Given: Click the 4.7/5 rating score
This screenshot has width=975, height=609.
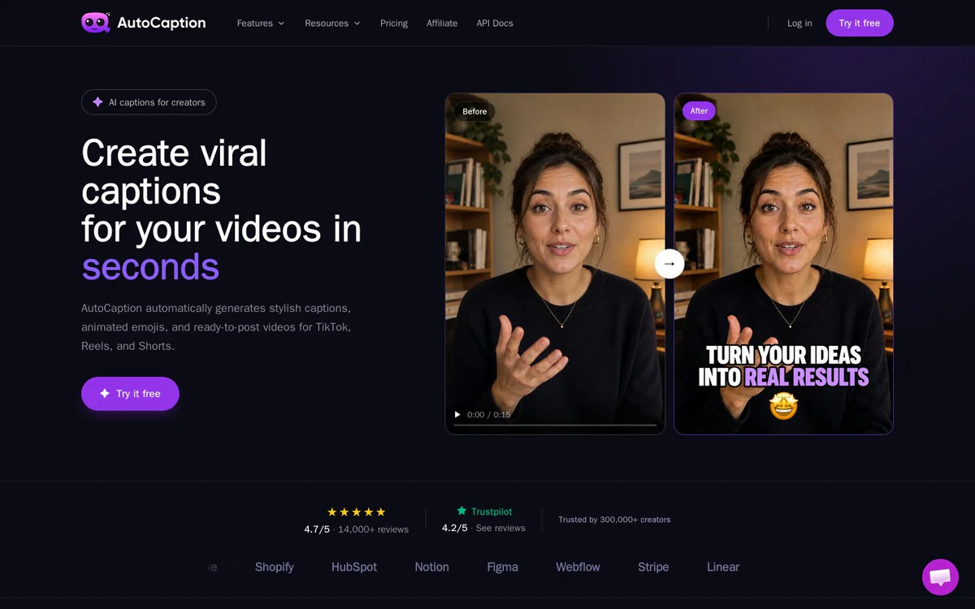Looking at the screenshot, I should (x=317, y=529).
